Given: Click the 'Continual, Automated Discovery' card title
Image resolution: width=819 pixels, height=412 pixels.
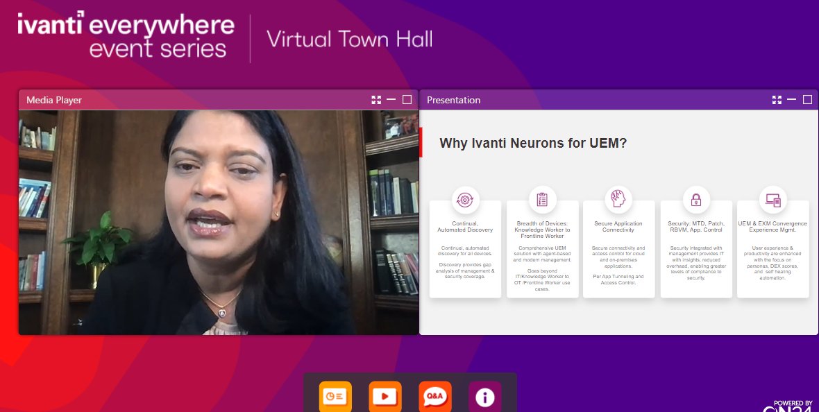Looking at the screenshot, I should point(465,227).
